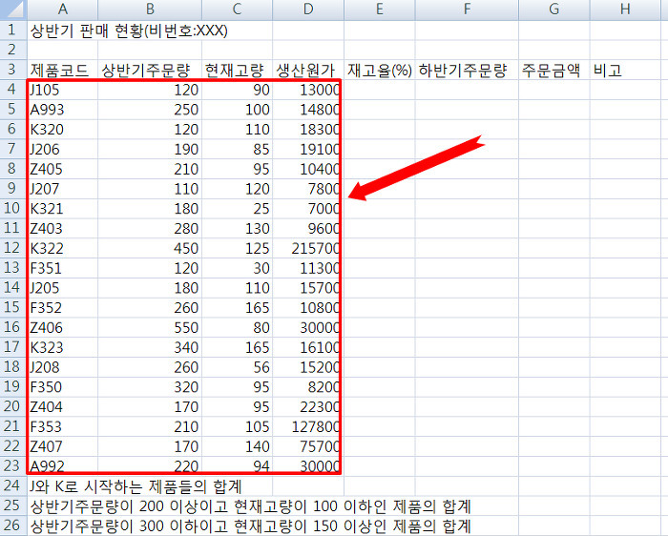Click production cost 127800 cell

click(308, 426)
